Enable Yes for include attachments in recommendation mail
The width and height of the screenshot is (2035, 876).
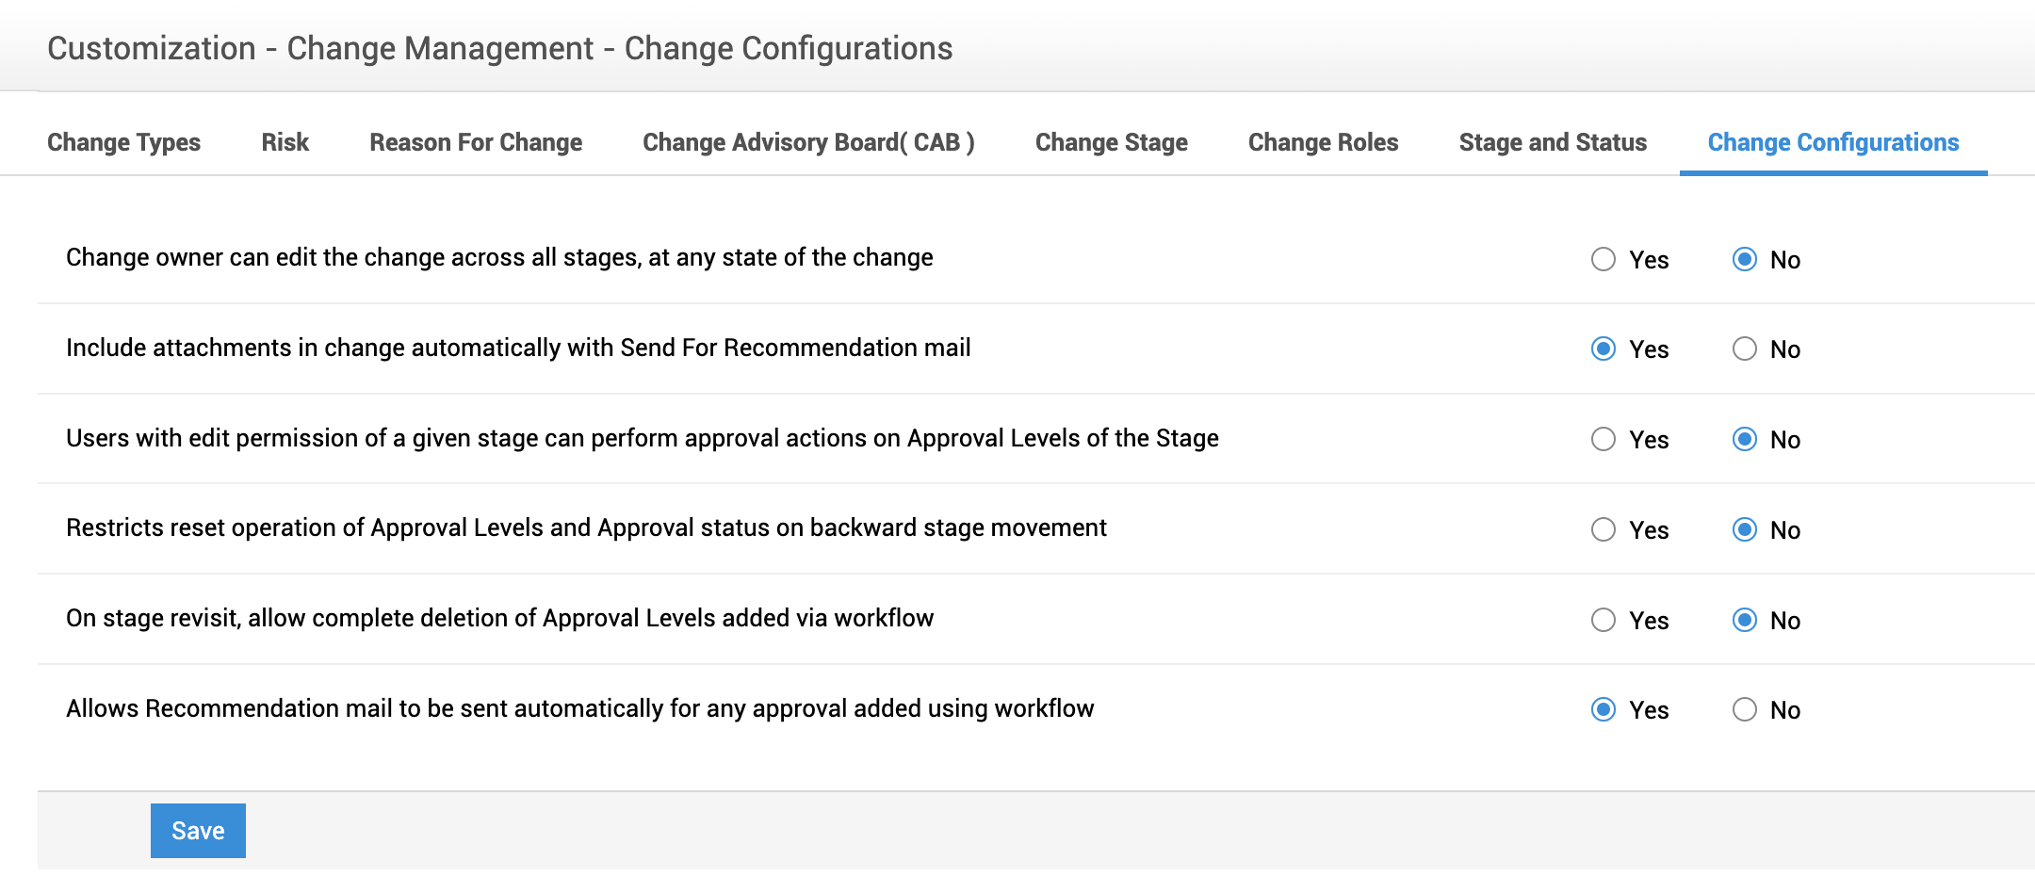coord(1603,349)
